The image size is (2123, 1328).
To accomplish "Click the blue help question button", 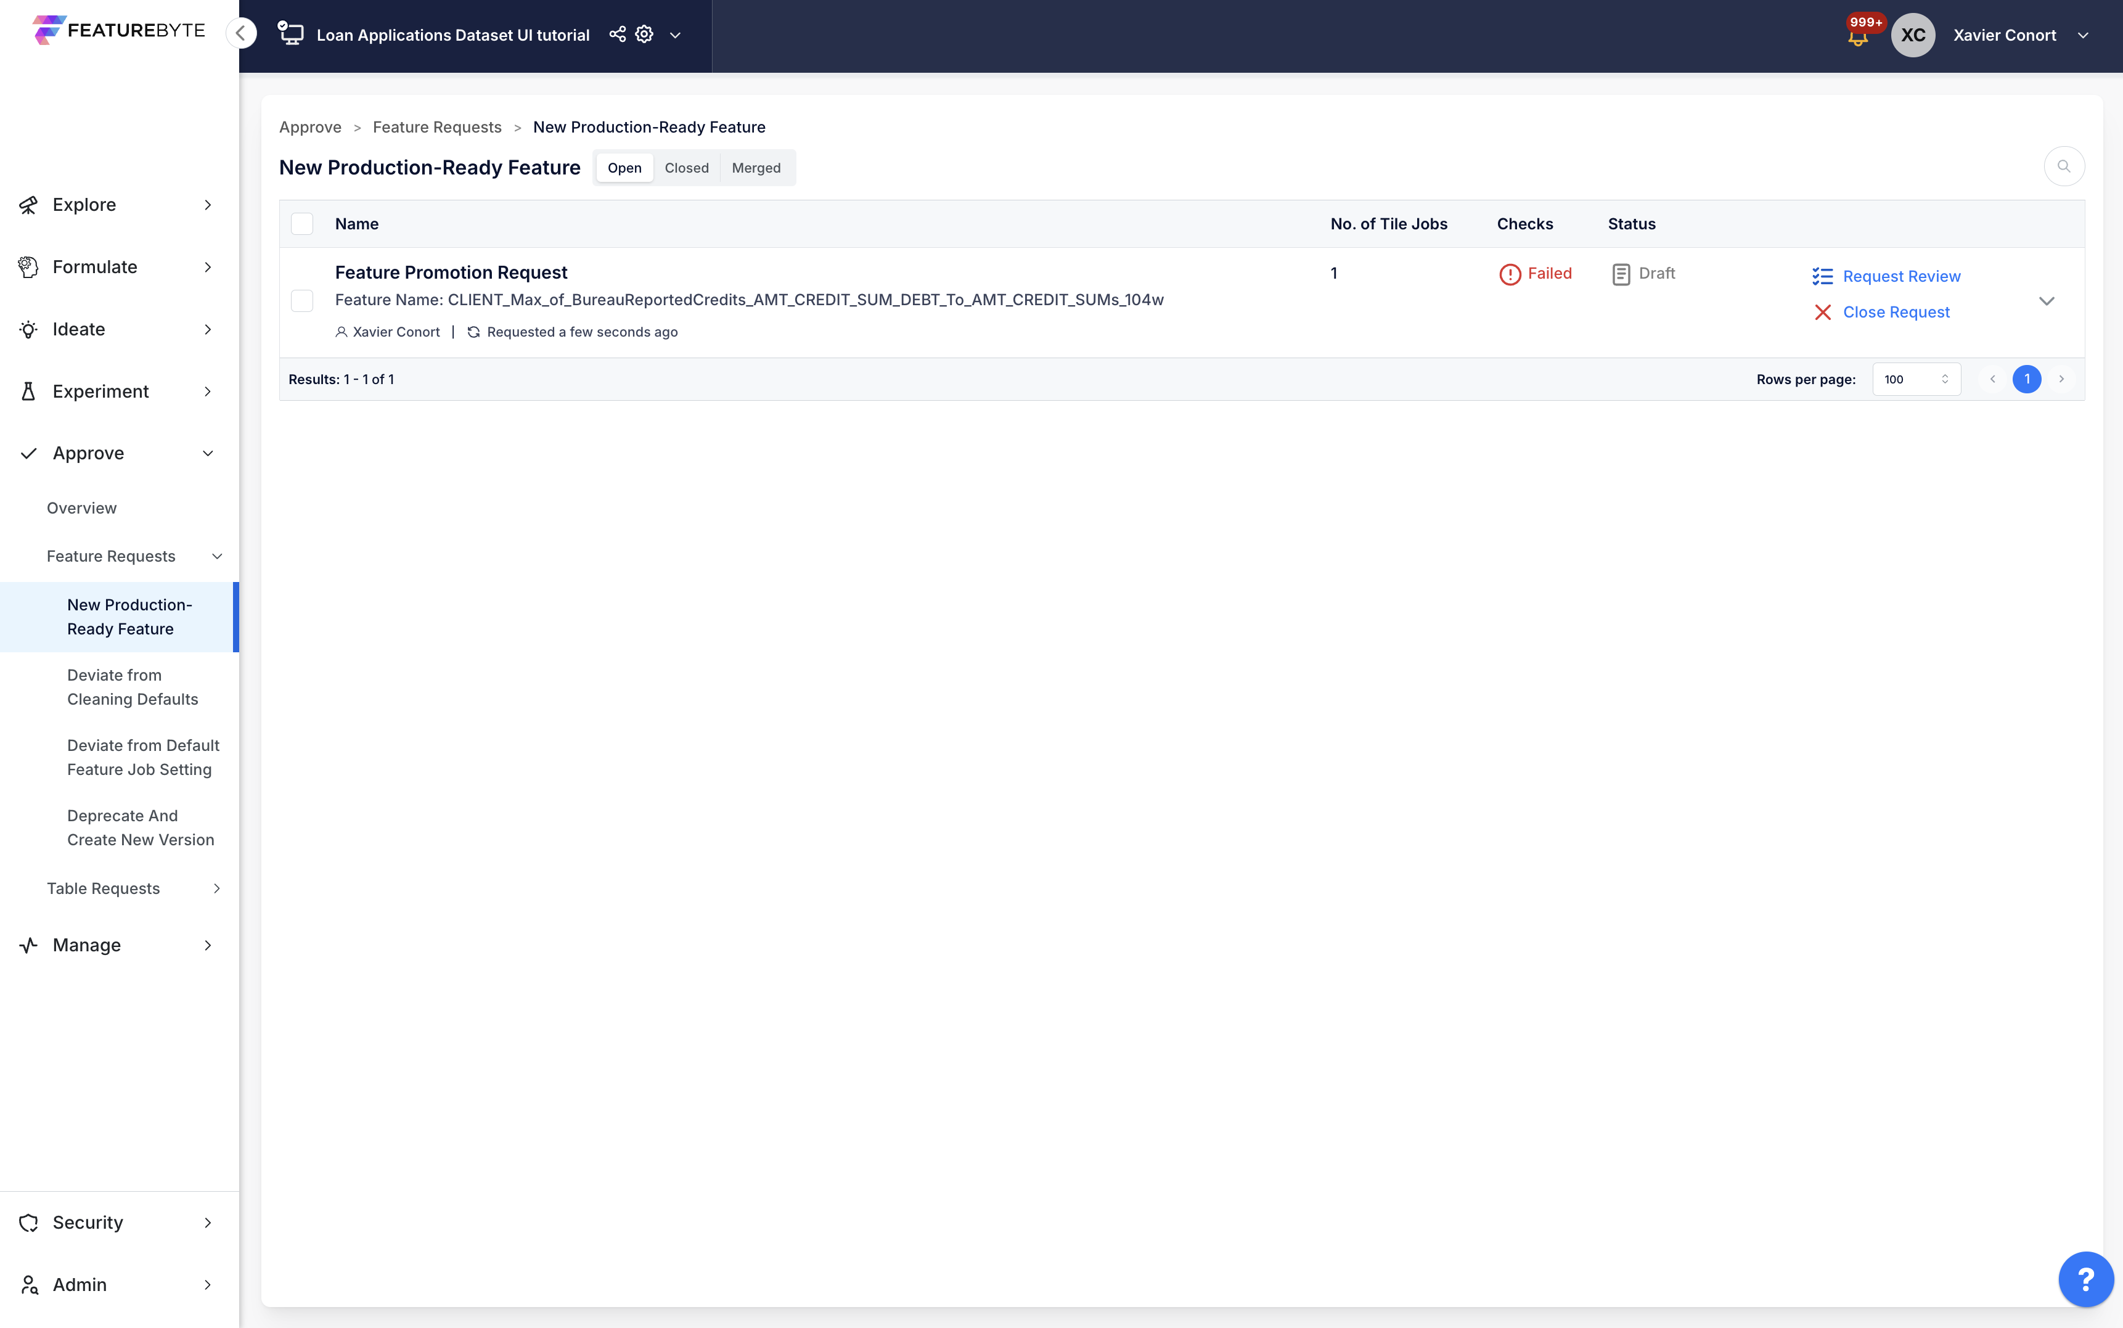I will coord(2085,1279).
